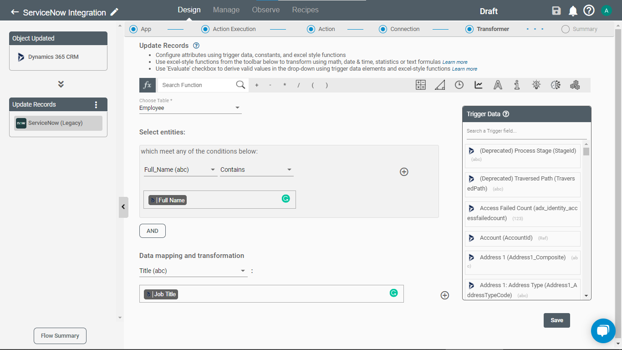This screenshot has width=622, height=350.
Task: Click the Trigger Data list scrollbar thumb
Action: click(586, 151)
